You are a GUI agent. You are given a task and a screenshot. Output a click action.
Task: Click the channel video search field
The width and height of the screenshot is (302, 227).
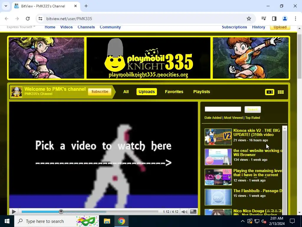coord(223,109)
